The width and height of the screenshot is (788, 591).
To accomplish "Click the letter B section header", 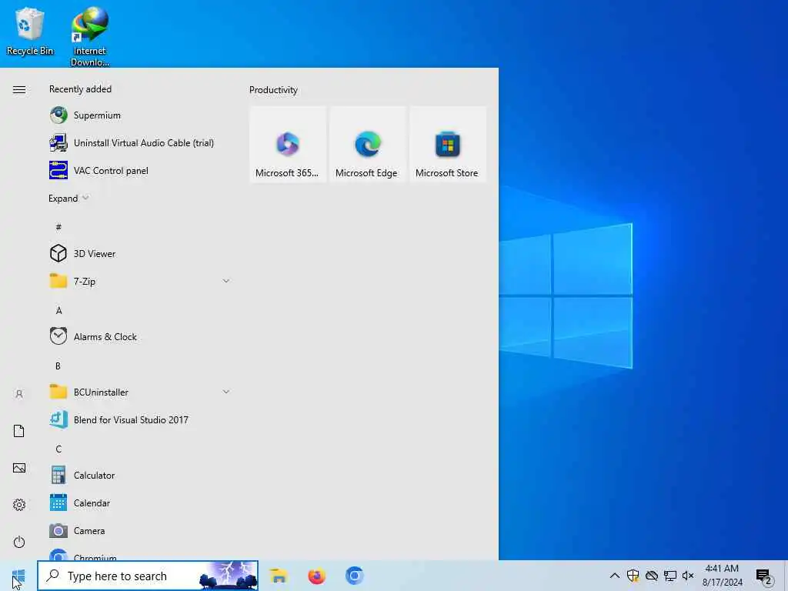I will click(x=58, y=366).
